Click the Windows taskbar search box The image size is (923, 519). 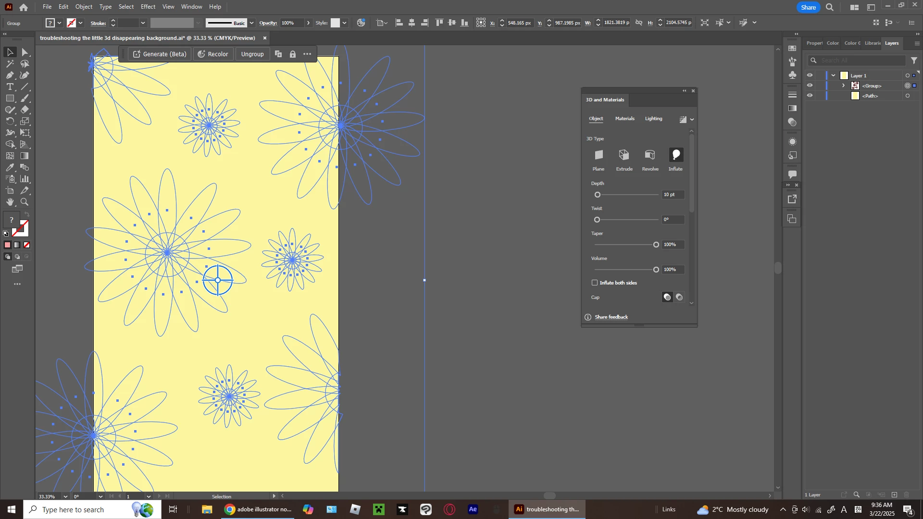coord(72,510)
